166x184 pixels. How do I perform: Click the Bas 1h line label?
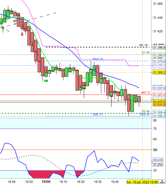point(98,114)
